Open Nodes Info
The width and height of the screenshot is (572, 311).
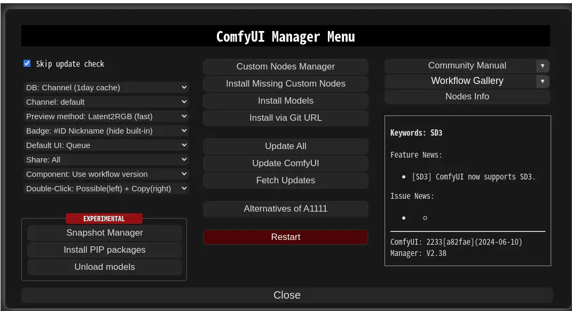[x=467, y=97]
